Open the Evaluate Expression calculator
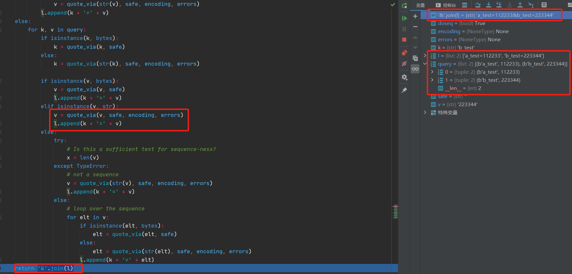 (x=544, y=5)
